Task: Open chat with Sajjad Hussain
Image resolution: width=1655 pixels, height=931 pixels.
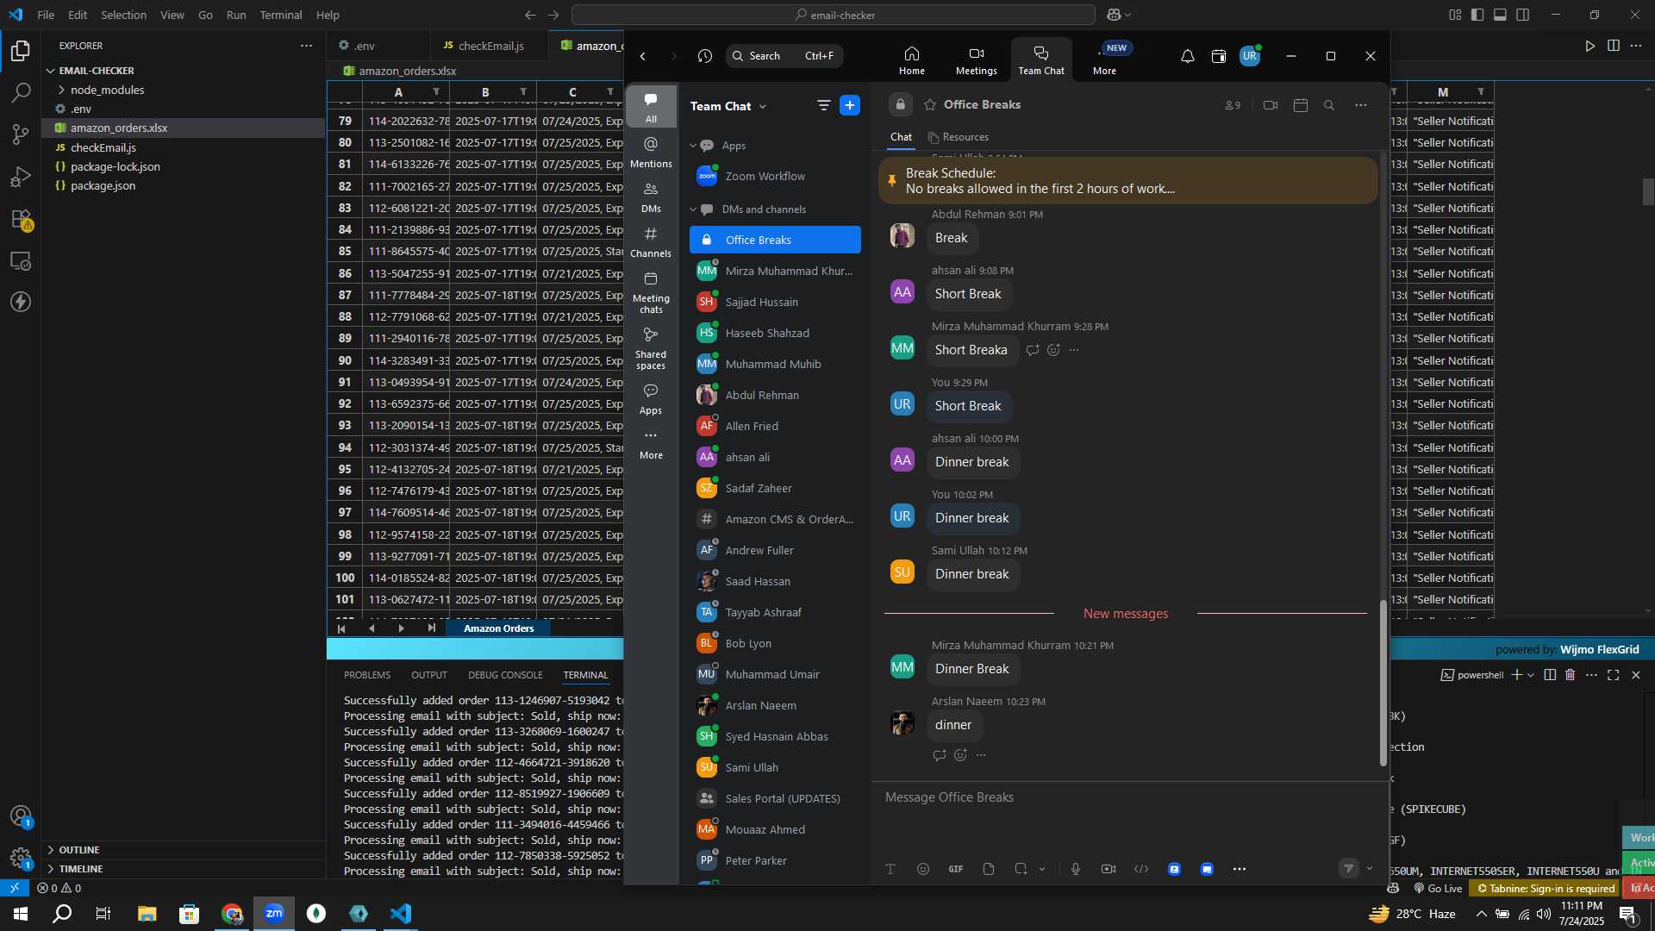Action: tap(775, 302)
